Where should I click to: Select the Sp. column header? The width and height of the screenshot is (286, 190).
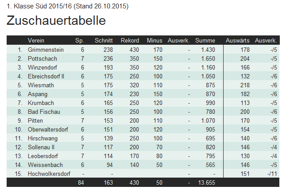pos(80,40)
